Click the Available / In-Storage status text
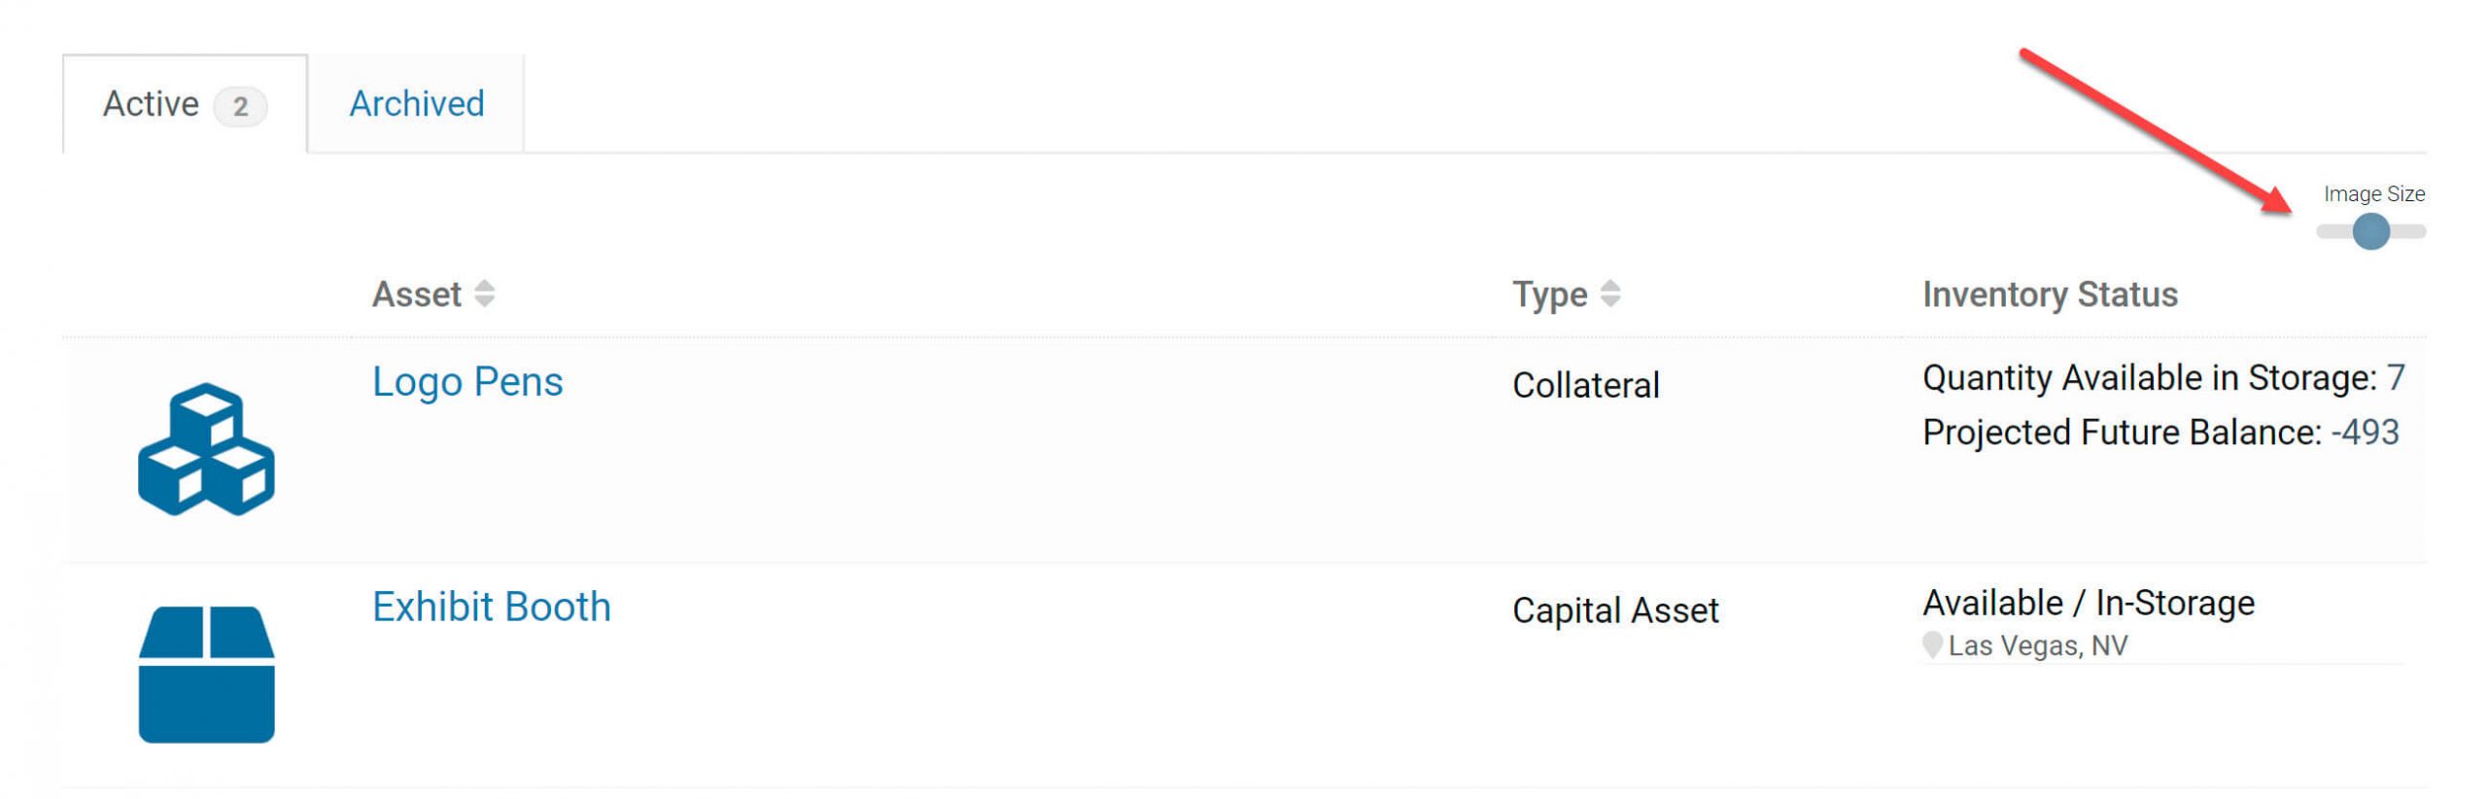This screenshot has height=799, width=2488. (x=2088, y=604)
